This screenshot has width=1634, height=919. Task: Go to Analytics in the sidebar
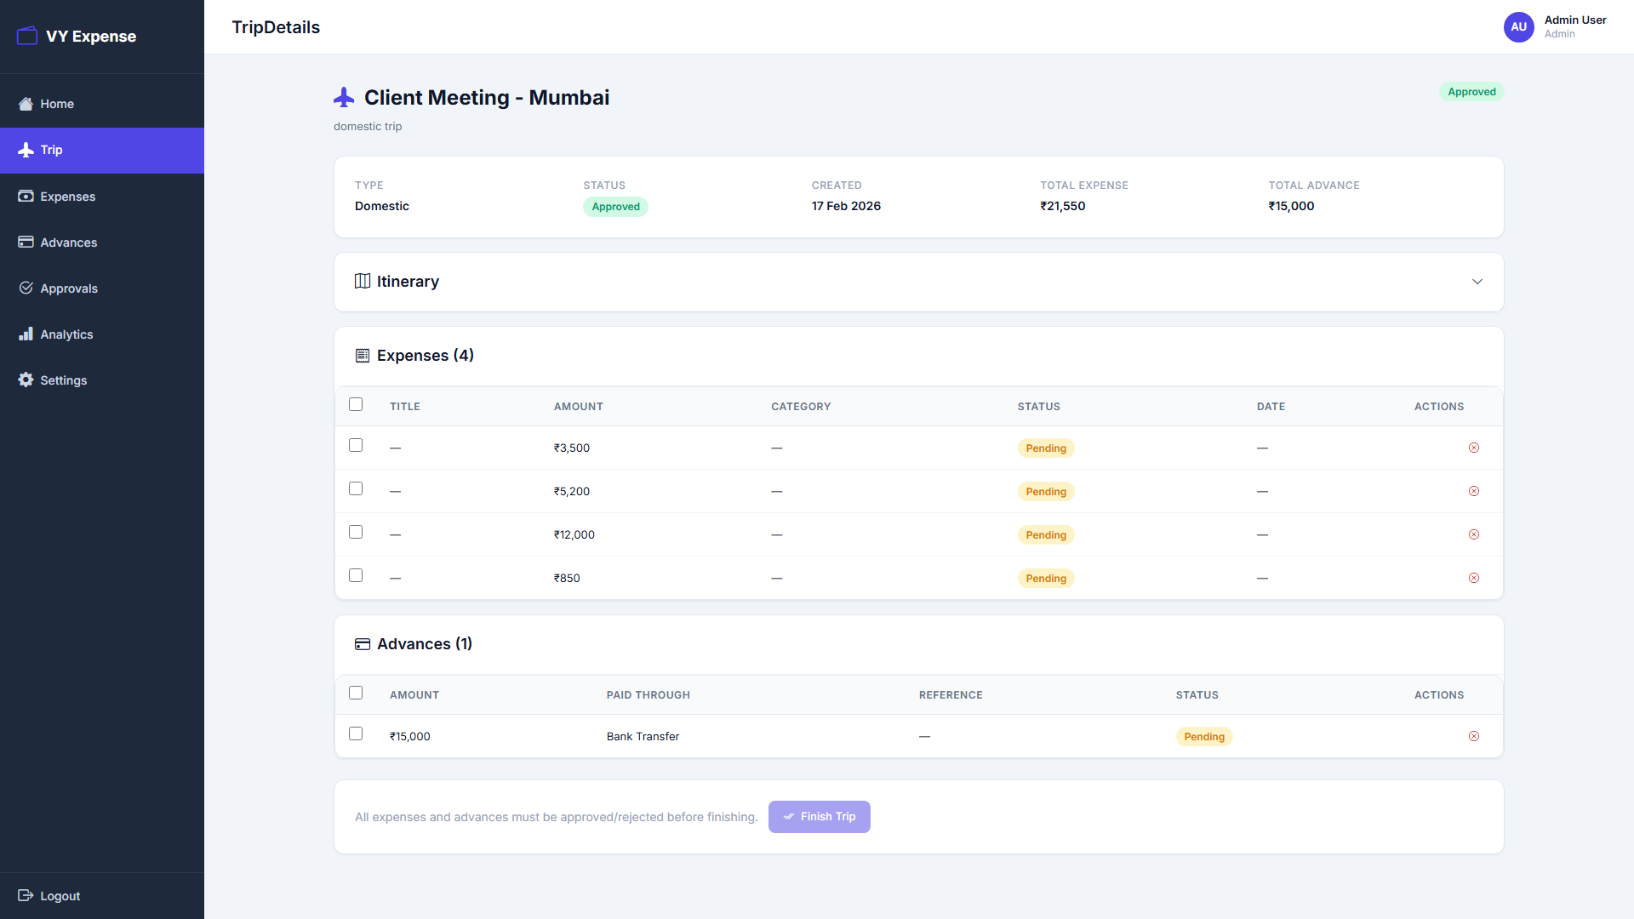(x=66, y=334)
